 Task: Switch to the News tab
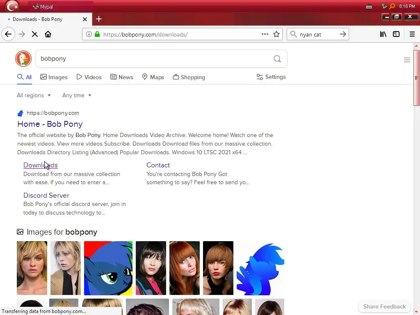pos(121,77)
